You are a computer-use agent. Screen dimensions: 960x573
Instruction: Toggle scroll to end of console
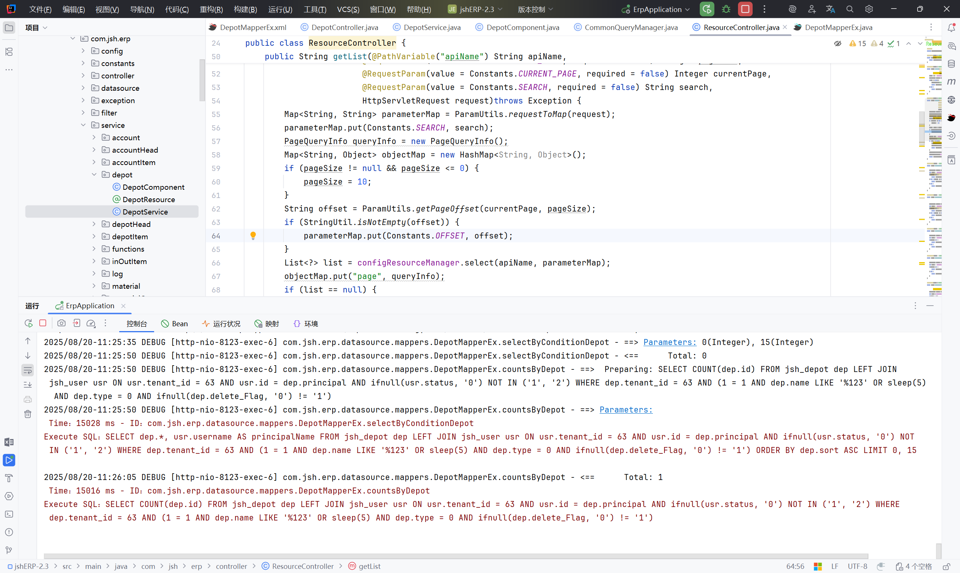pos(28,385)
